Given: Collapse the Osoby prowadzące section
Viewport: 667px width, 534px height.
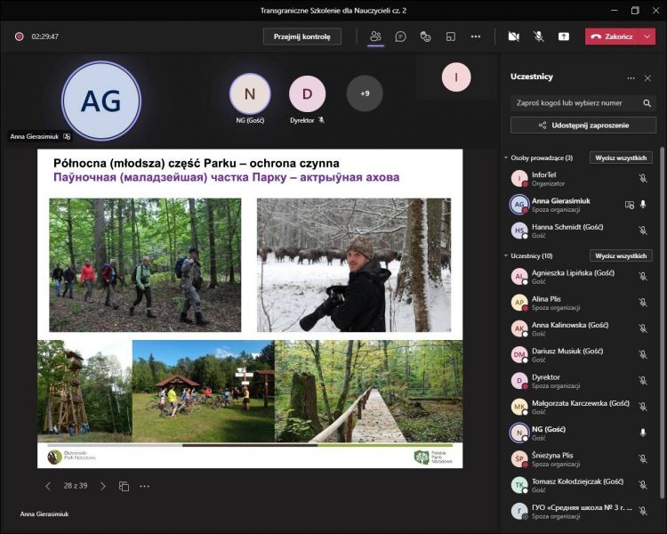Looking at the screenshot, I should 506,158.
